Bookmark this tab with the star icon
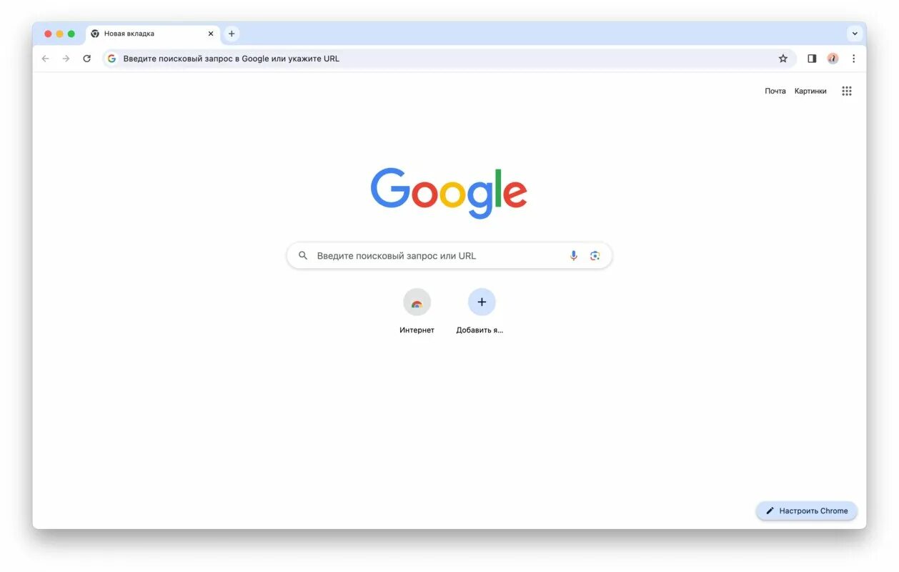Screen dimensions: 899x572 pos(783,59)
